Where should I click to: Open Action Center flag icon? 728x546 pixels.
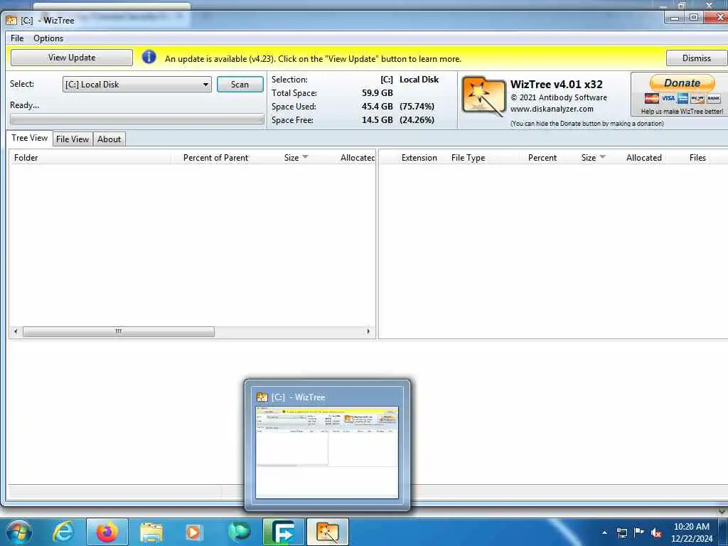639,532
